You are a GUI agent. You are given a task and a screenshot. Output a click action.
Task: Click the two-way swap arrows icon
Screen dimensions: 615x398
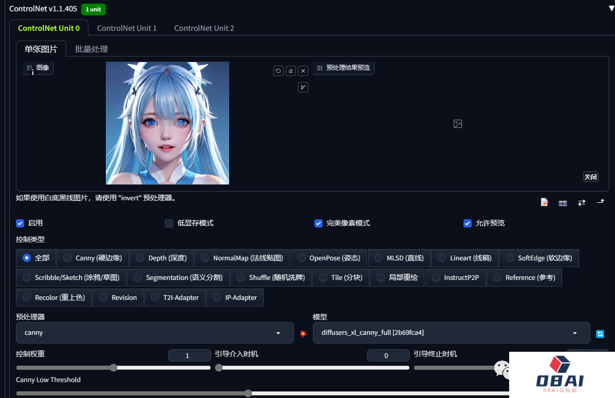click(x=582, y=203)
